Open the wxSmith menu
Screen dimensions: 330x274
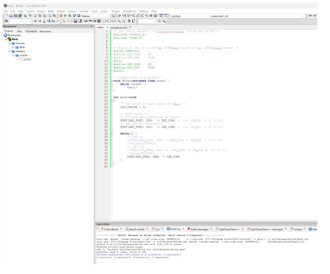tap(84, 11)
